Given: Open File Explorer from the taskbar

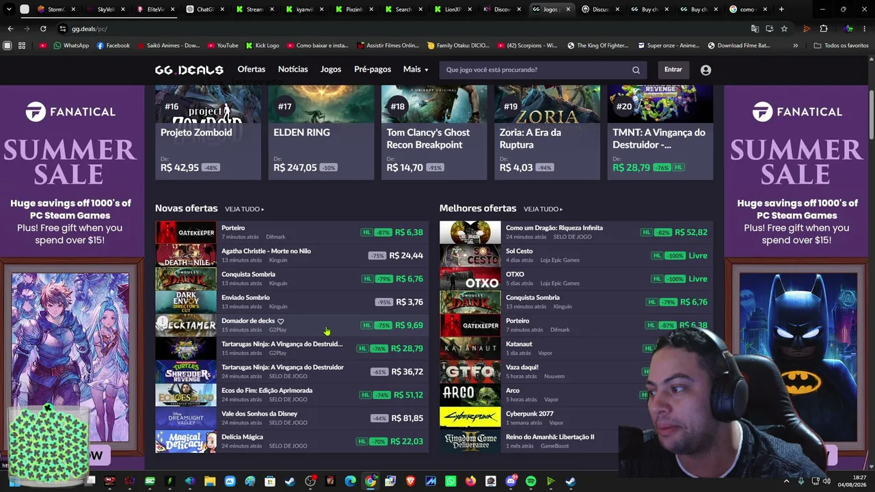Looking at the screenshot, I should click(210, 482).
